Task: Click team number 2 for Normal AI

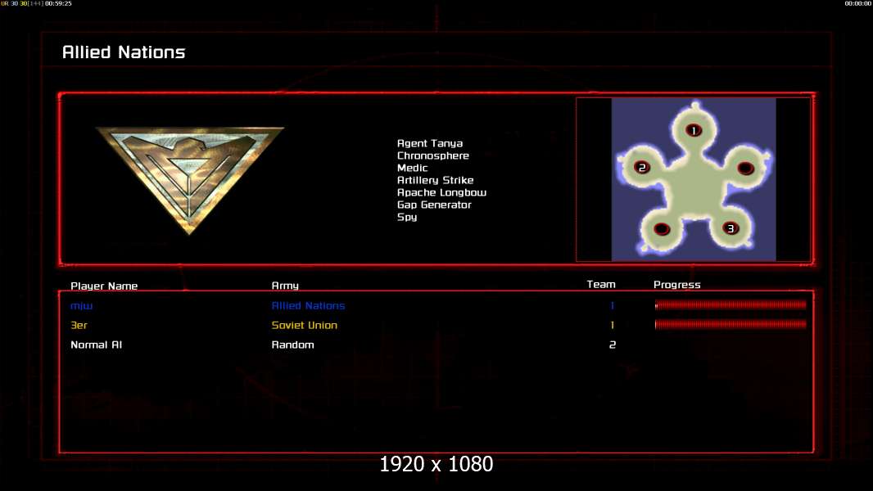Action: tap(613, 345)
